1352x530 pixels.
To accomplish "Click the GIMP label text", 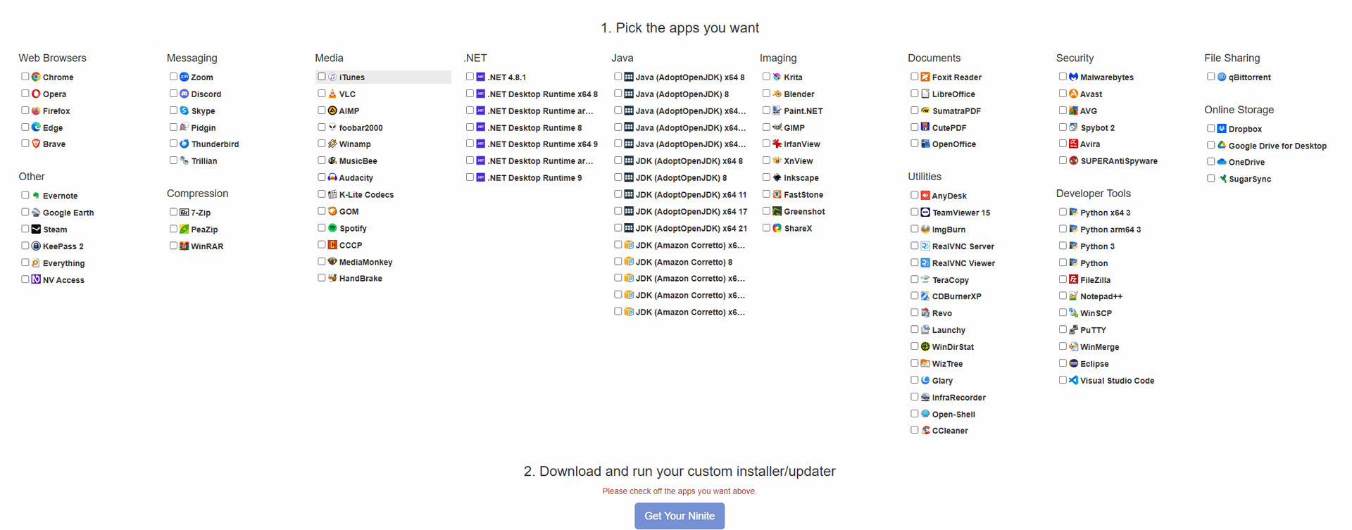I will point(794,128).
